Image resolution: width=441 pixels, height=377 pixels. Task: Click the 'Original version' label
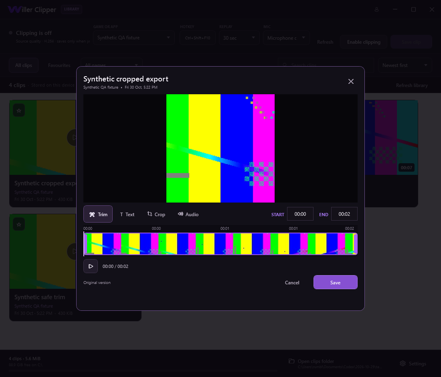(97, 282)
